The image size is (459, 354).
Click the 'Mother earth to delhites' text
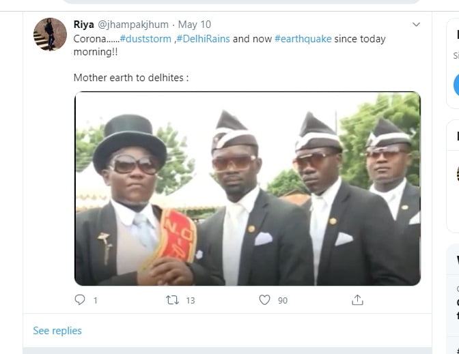point(130,78)
